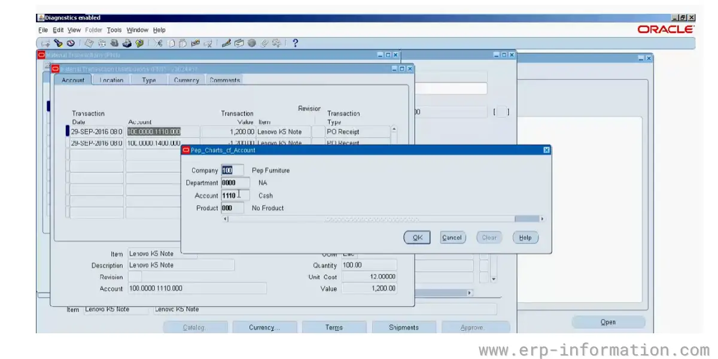This screenshot has width=718, height=359.
Task: Click the Help button in the account dialog
Action: click(525, 238)
